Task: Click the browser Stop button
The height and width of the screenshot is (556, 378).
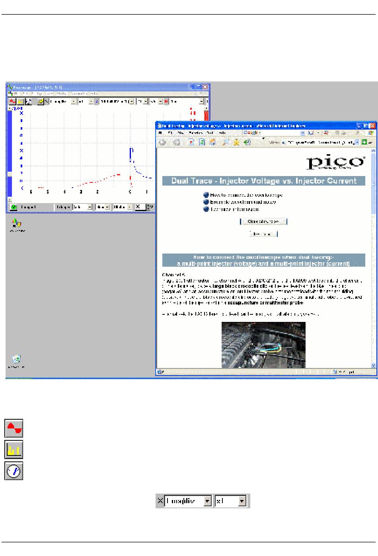Action: point(191,142)
